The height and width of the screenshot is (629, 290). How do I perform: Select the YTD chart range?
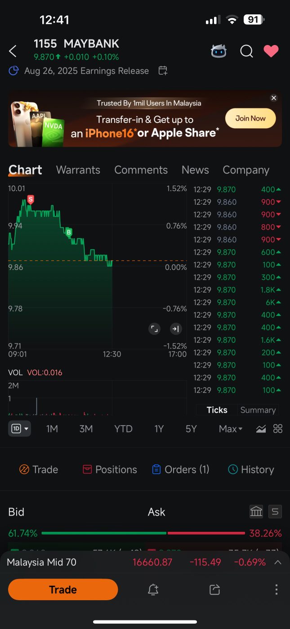coord(123,429)
